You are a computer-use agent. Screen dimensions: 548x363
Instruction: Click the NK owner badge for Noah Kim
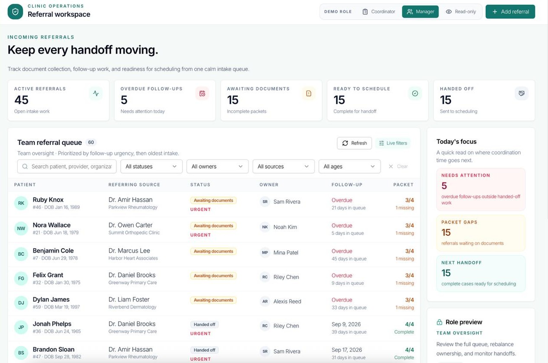pos(265,227)
